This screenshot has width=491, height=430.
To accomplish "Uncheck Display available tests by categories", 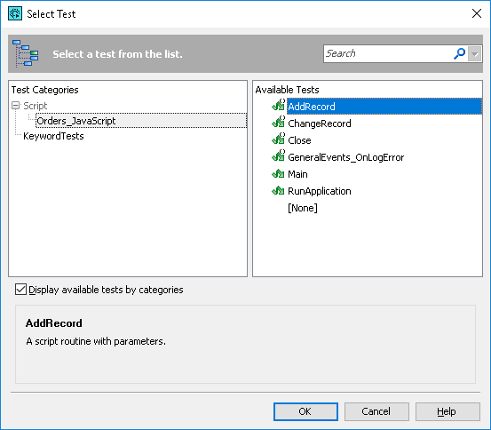I will click(20, 290).
